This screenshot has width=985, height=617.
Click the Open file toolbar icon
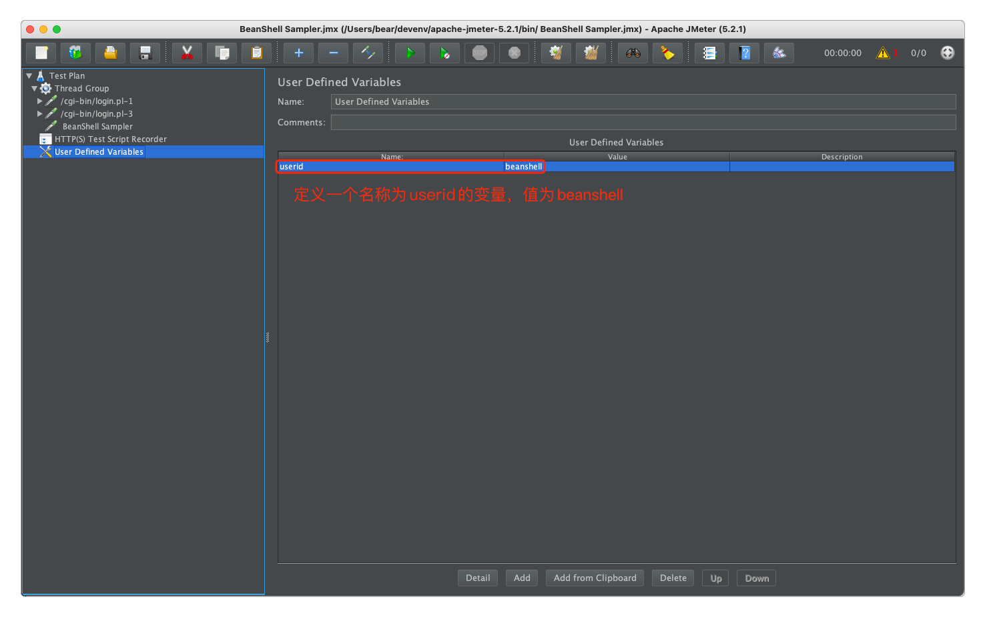(x=111, y=53)
